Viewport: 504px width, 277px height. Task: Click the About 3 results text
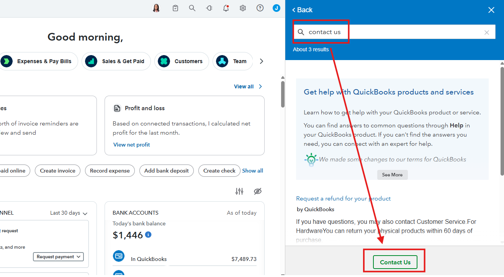(311, 49)
